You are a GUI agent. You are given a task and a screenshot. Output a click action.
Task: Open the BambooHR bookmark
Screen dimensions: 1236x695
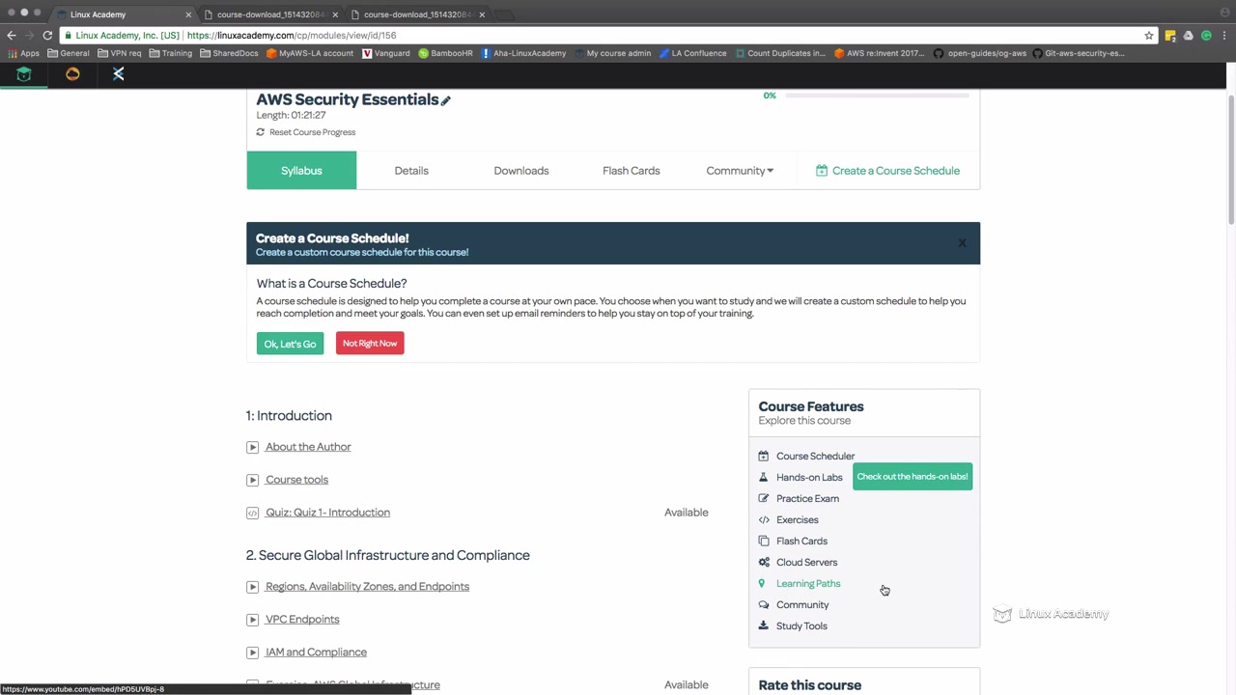[445, 53]
